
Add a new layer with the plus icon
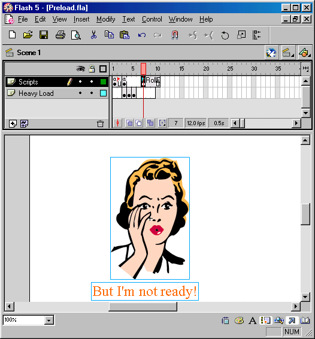13,124
